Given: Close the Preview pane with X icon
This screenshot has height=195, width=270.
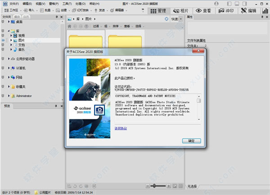Looking at the screenshot, I should tap(62, 106).
